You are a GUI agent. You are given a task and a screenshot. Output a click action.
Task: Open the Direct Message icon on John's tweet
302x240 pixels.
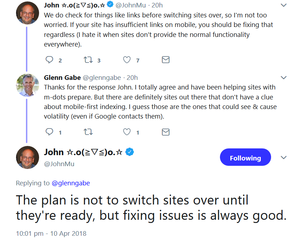point(165,60)
